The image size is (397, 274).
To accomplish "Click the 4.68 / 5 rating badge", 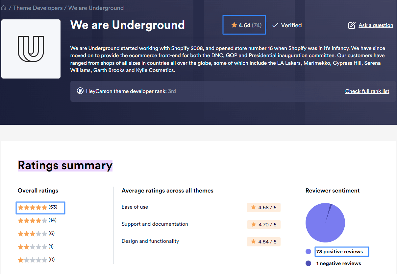I will (264, 208).
